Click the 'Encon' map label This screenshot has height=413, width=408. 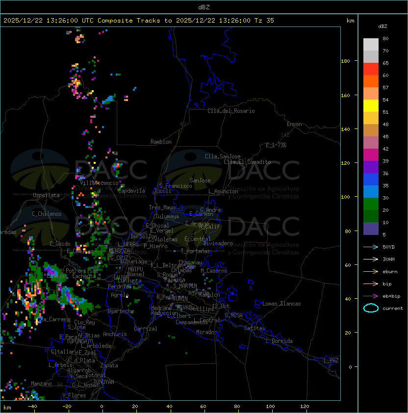tap(294, 124)
